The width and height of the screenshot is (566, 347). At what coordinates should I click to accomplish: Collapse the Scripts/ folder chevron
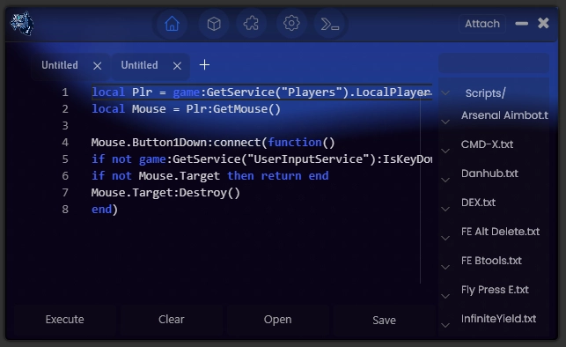tap(445, 93)
